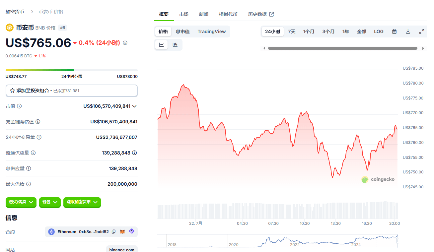Set chart range to 1个月

(x=309, y=31)
